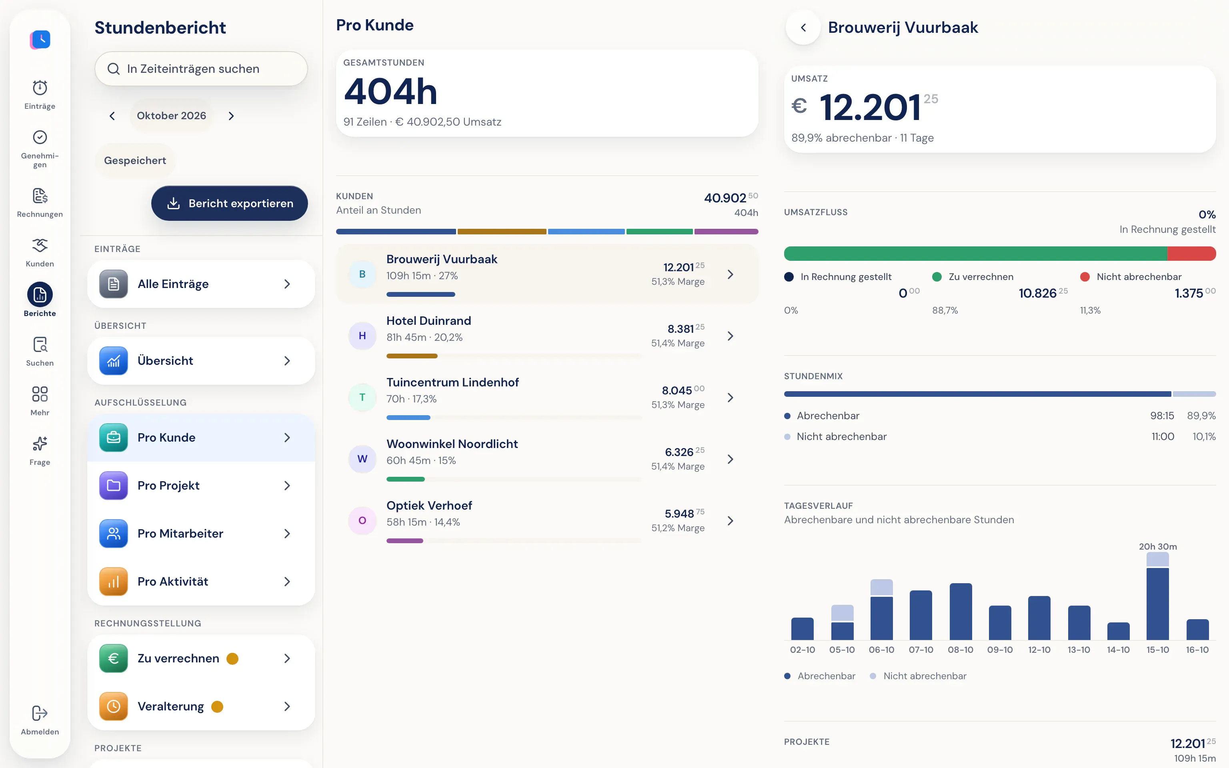Viewport: 1229px width, 768px height.
Task: Click the green Zu verrechnen flow bar
Action: [x=976, y=254]
